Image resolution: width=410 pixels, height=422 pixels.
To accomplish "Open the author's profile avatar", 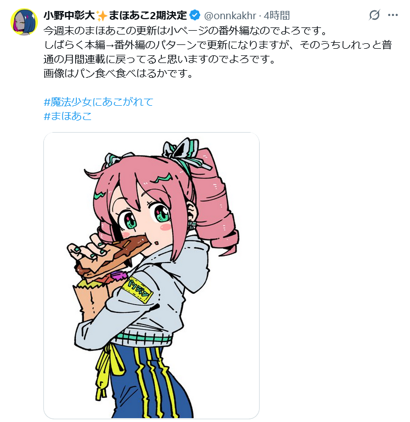I will coord(24,22).
